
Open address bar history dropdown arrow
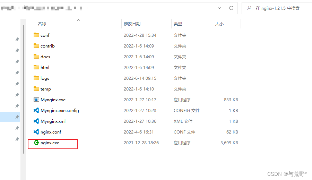219,8
